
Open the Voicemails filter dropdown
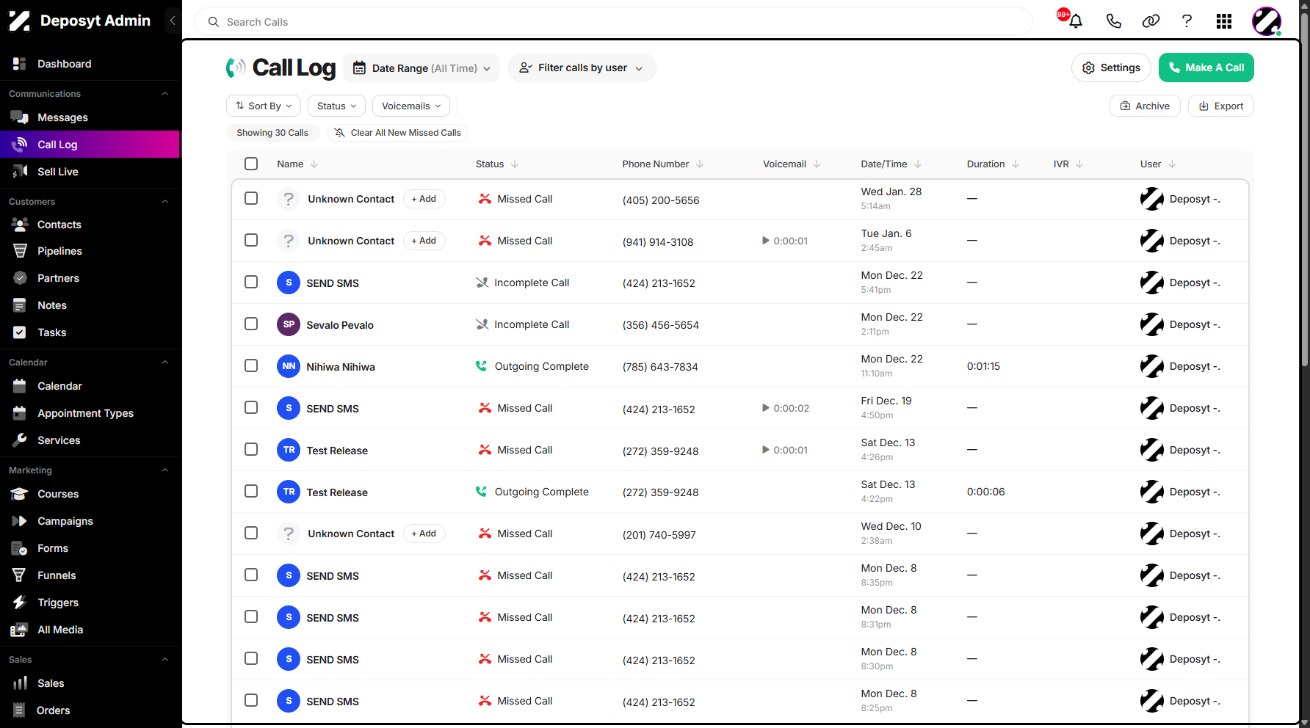coord(411,106)
